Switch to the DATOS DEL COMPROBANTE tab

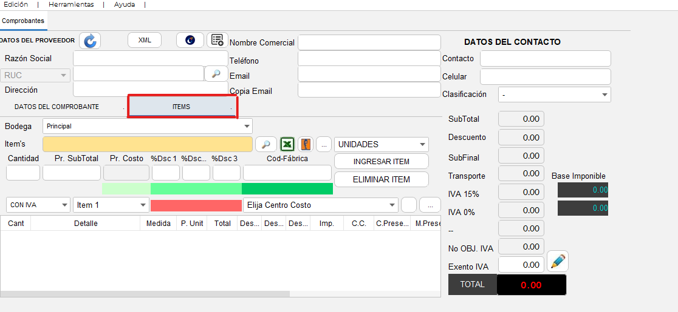56,107
